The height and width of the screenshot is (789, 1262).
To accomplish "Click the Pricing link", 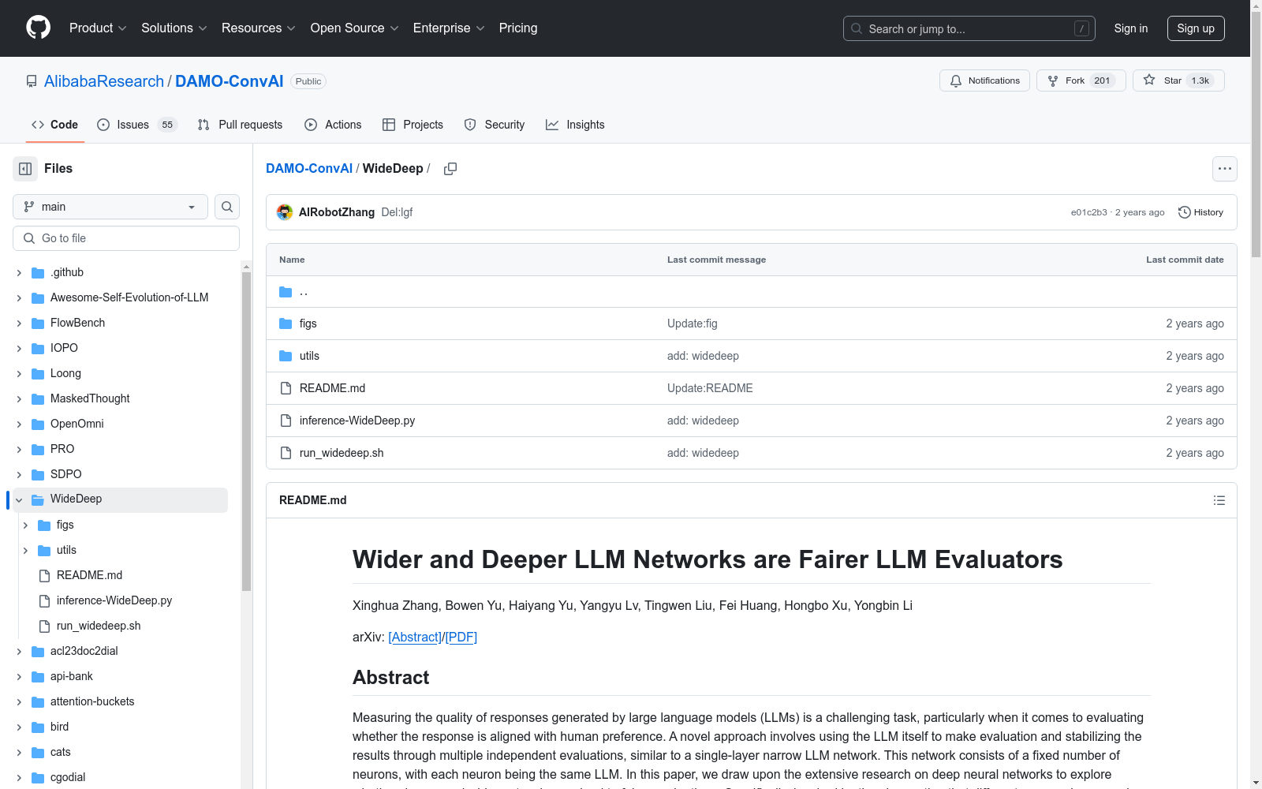I will tap(518, 28).
